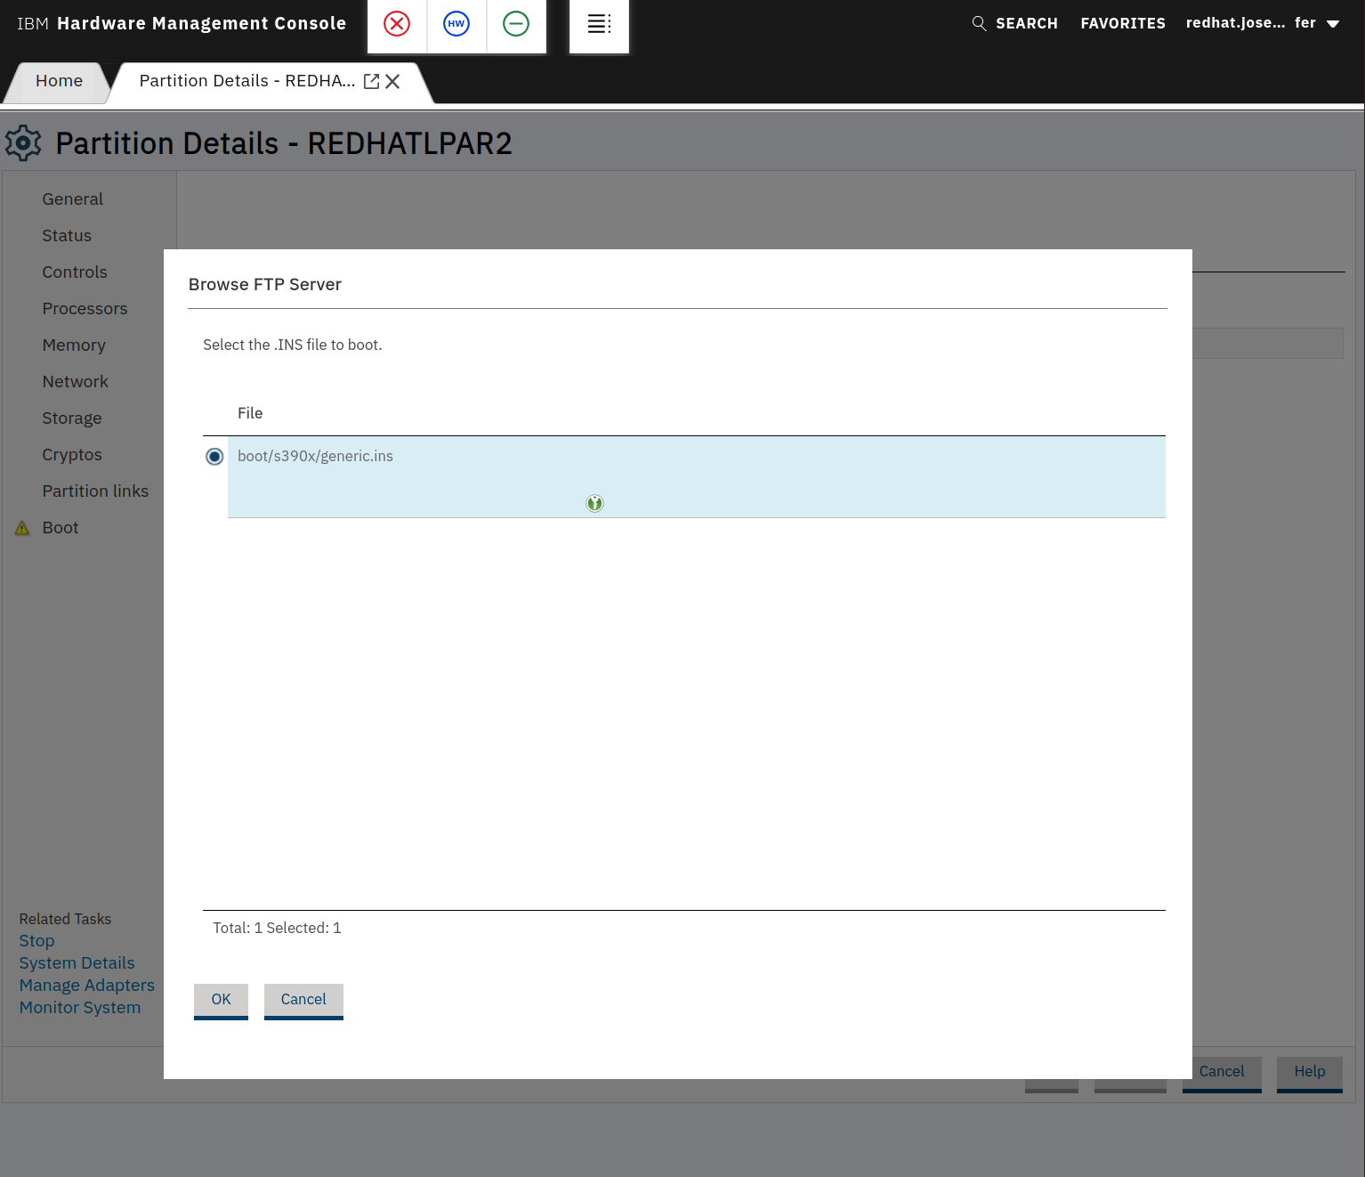Image resolution: width=1365 pixels, height=1177 pixels.
Task: Click the blue HW hardware messages icon
Action: click(456, 24)
